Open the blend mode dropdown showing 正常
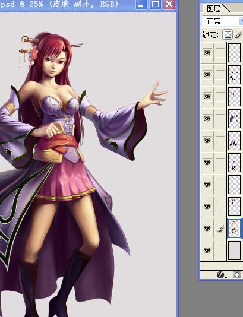 [223, 21]
